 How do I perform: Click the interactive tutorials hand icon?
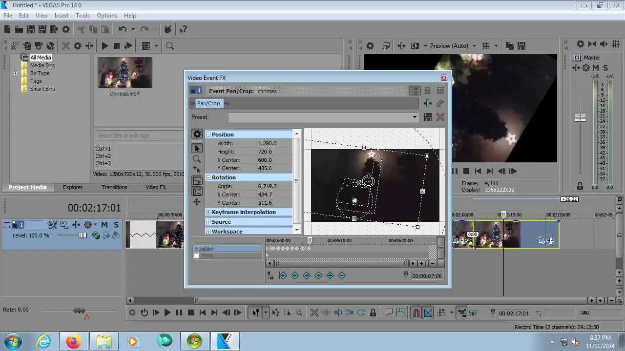click(167, 30)
